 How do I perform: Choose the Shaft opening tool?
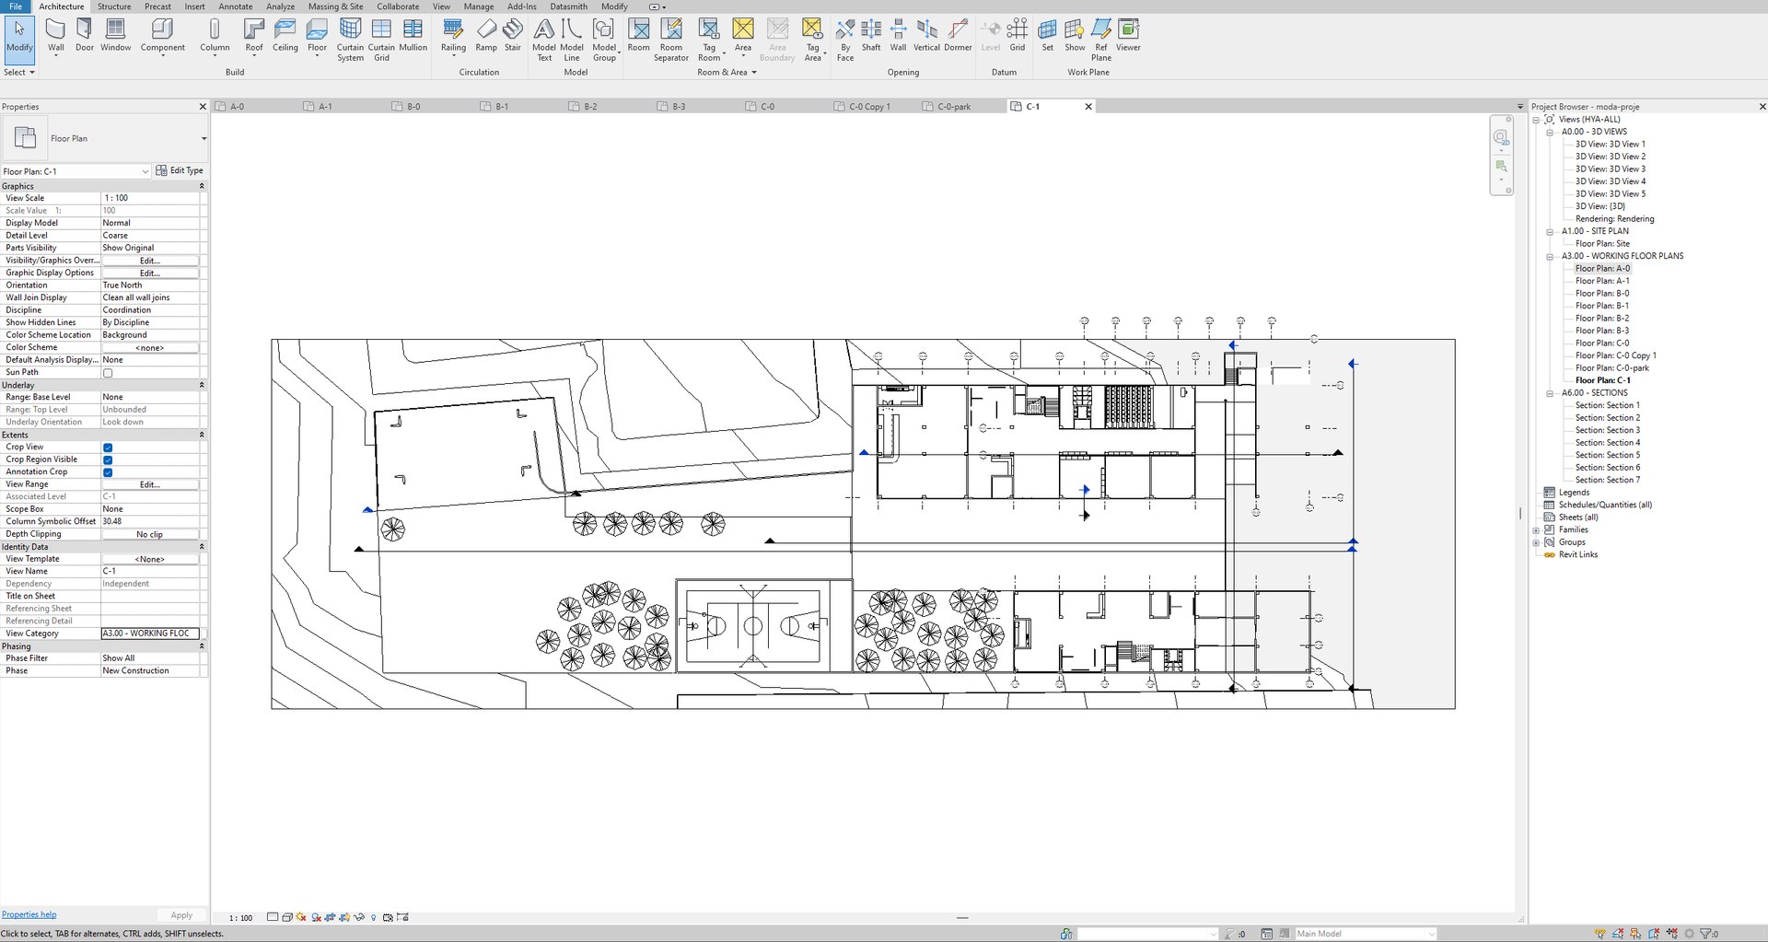click(871, 35)
